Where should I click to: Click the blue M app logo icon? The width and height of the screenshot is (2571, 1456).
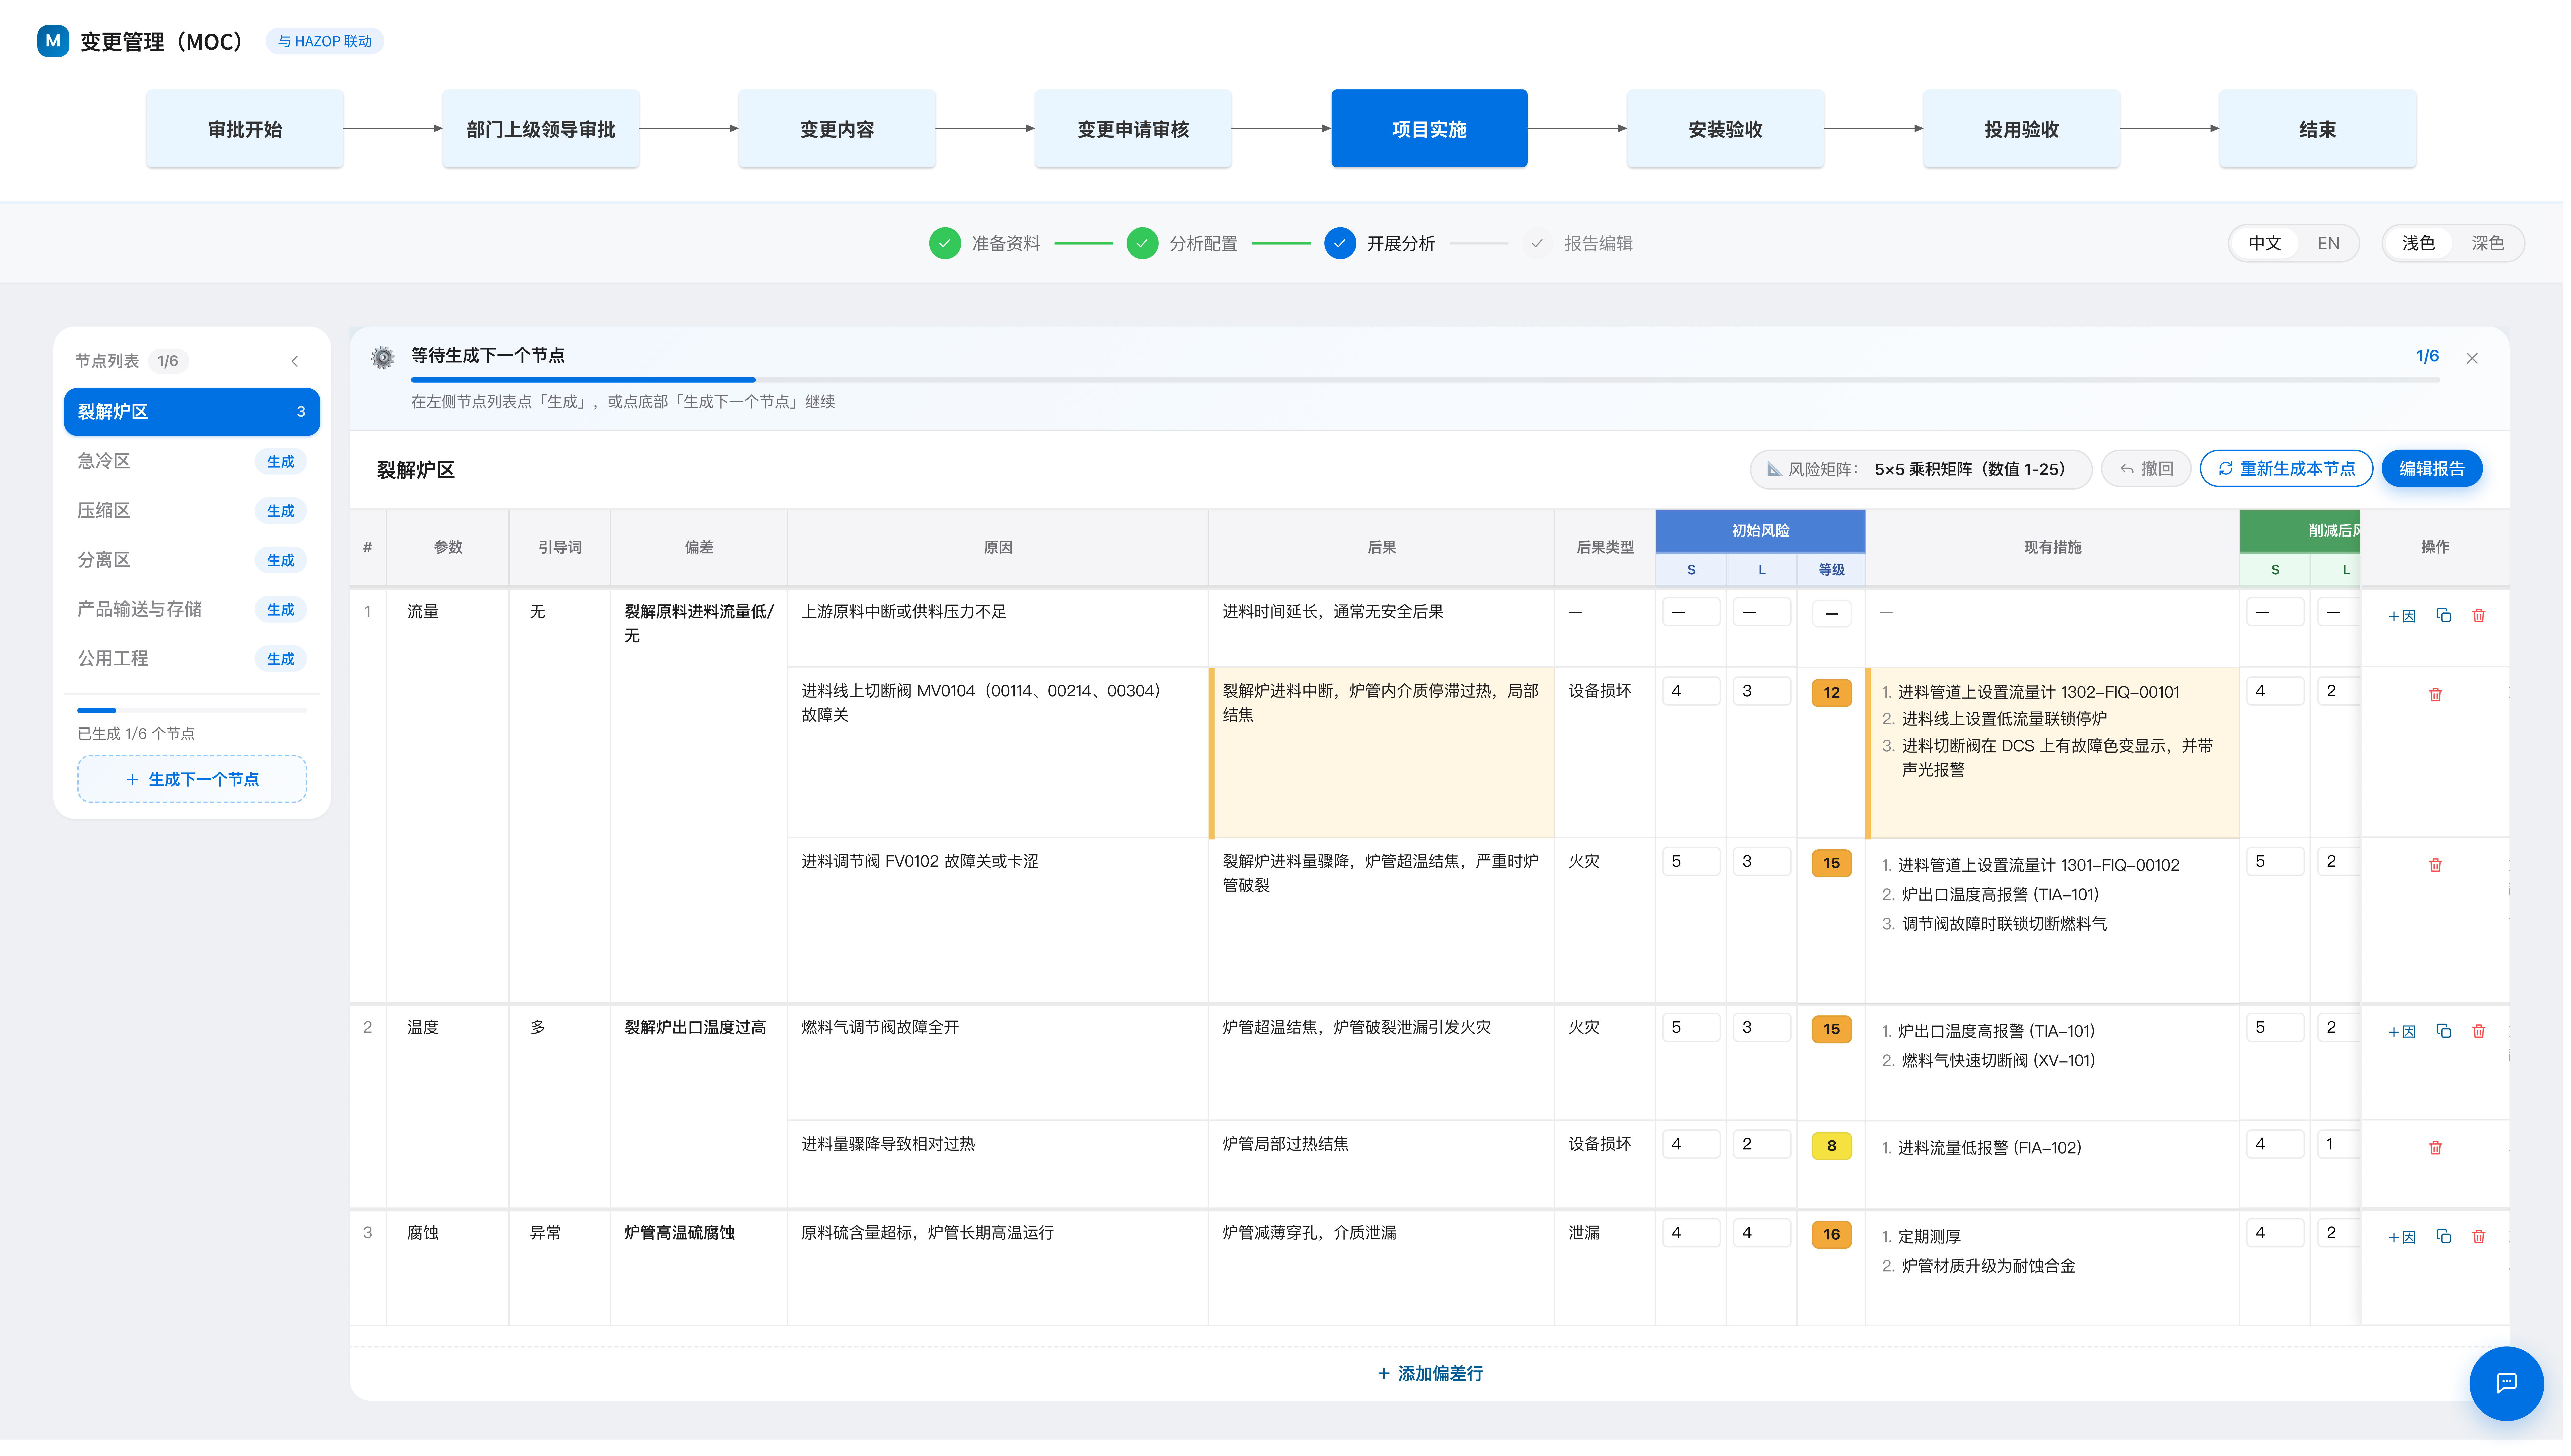tap(53, 41)
